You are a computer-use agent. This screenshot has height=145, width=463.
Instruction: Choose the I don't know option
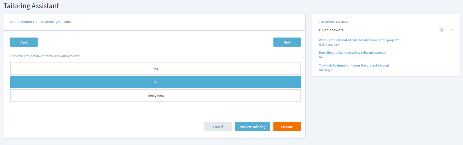point(155,96)
